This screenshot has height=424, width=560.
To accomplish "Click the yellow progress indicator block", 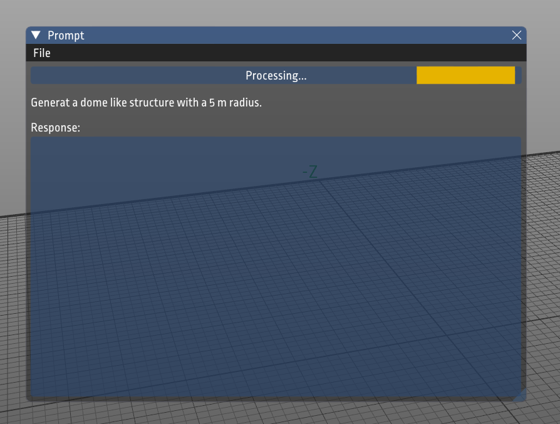I will (465, 75).
